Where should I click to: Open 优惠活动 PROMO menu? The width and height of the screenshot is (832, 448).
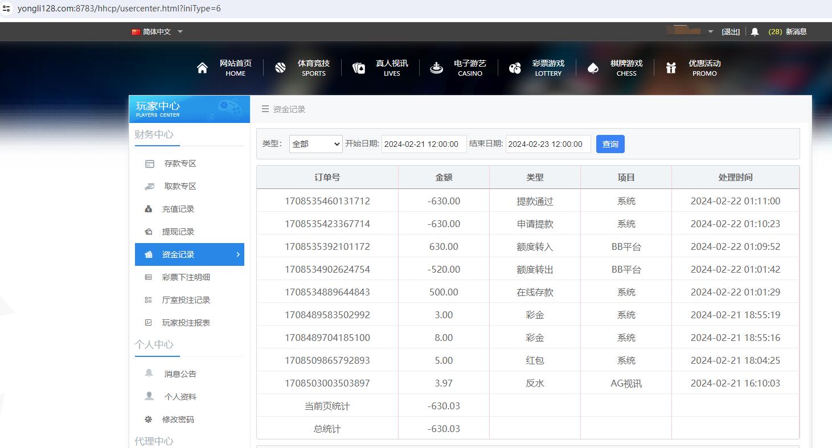pos(704,68)
